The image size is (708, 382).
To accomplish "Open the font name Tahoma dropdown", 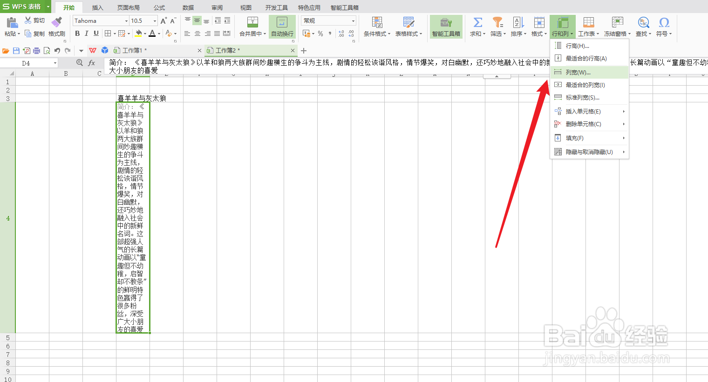I will click(x=126, y=21).
